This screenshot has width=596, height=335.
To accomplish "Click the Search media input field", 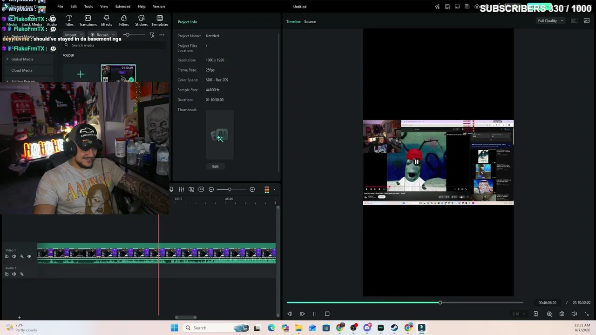I will [x=114, y=45].
